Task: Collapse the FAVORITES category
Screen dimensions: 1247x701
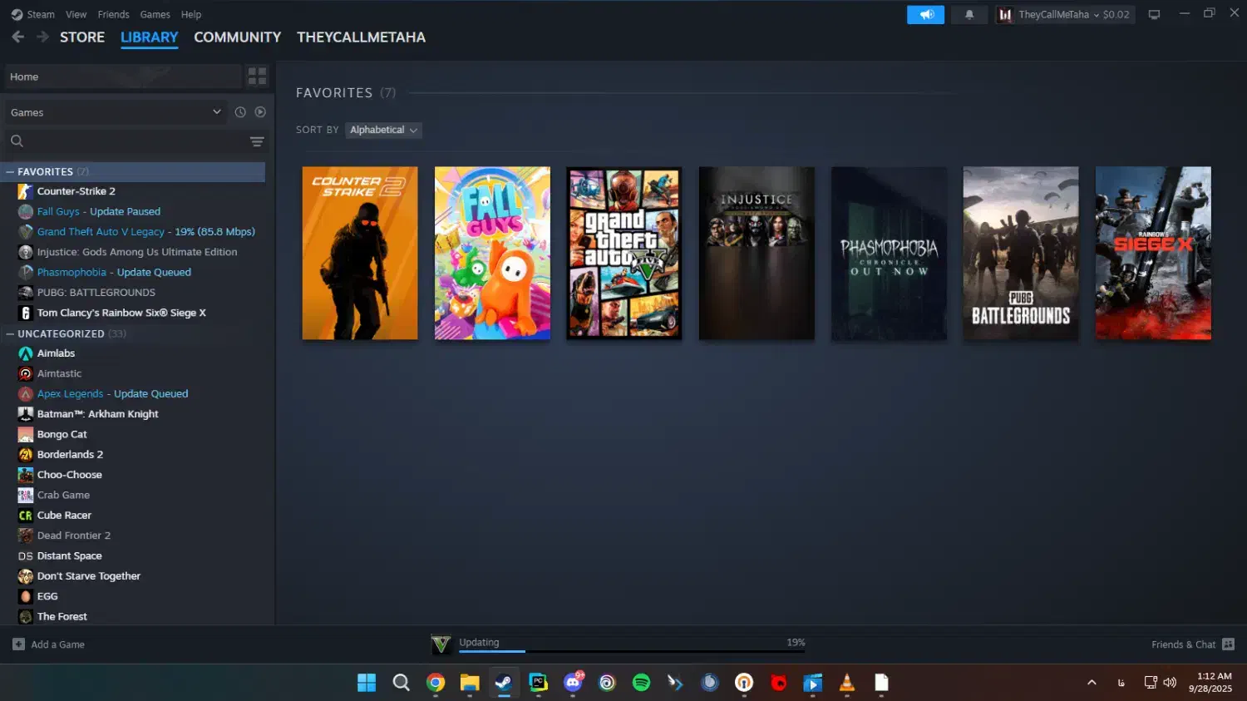Action: coord(10,172)
